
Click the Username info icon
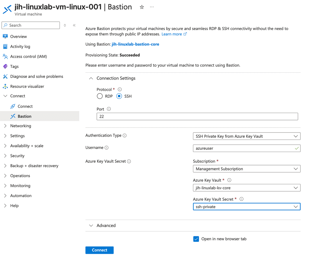[x=107, y=148]
